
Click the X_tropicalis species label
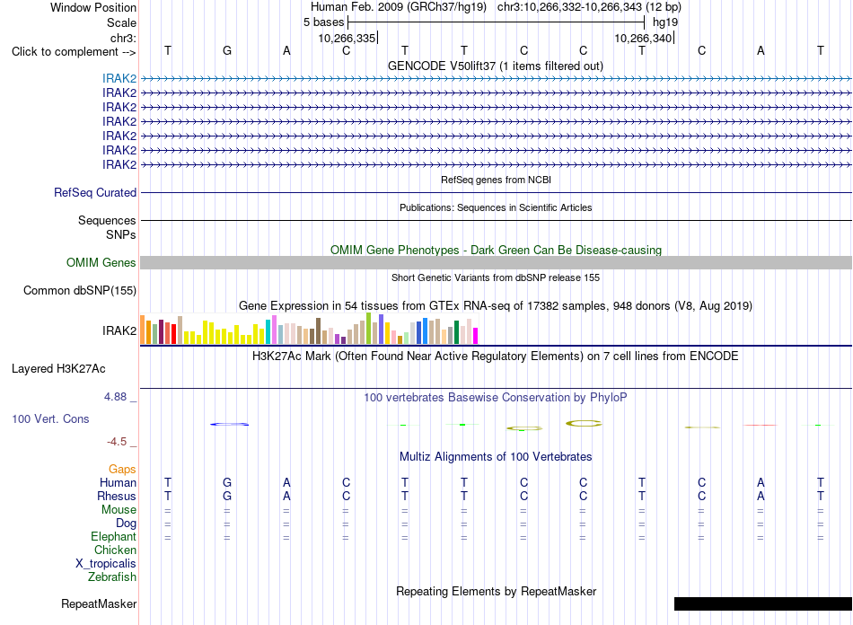[x=106, y=564]
